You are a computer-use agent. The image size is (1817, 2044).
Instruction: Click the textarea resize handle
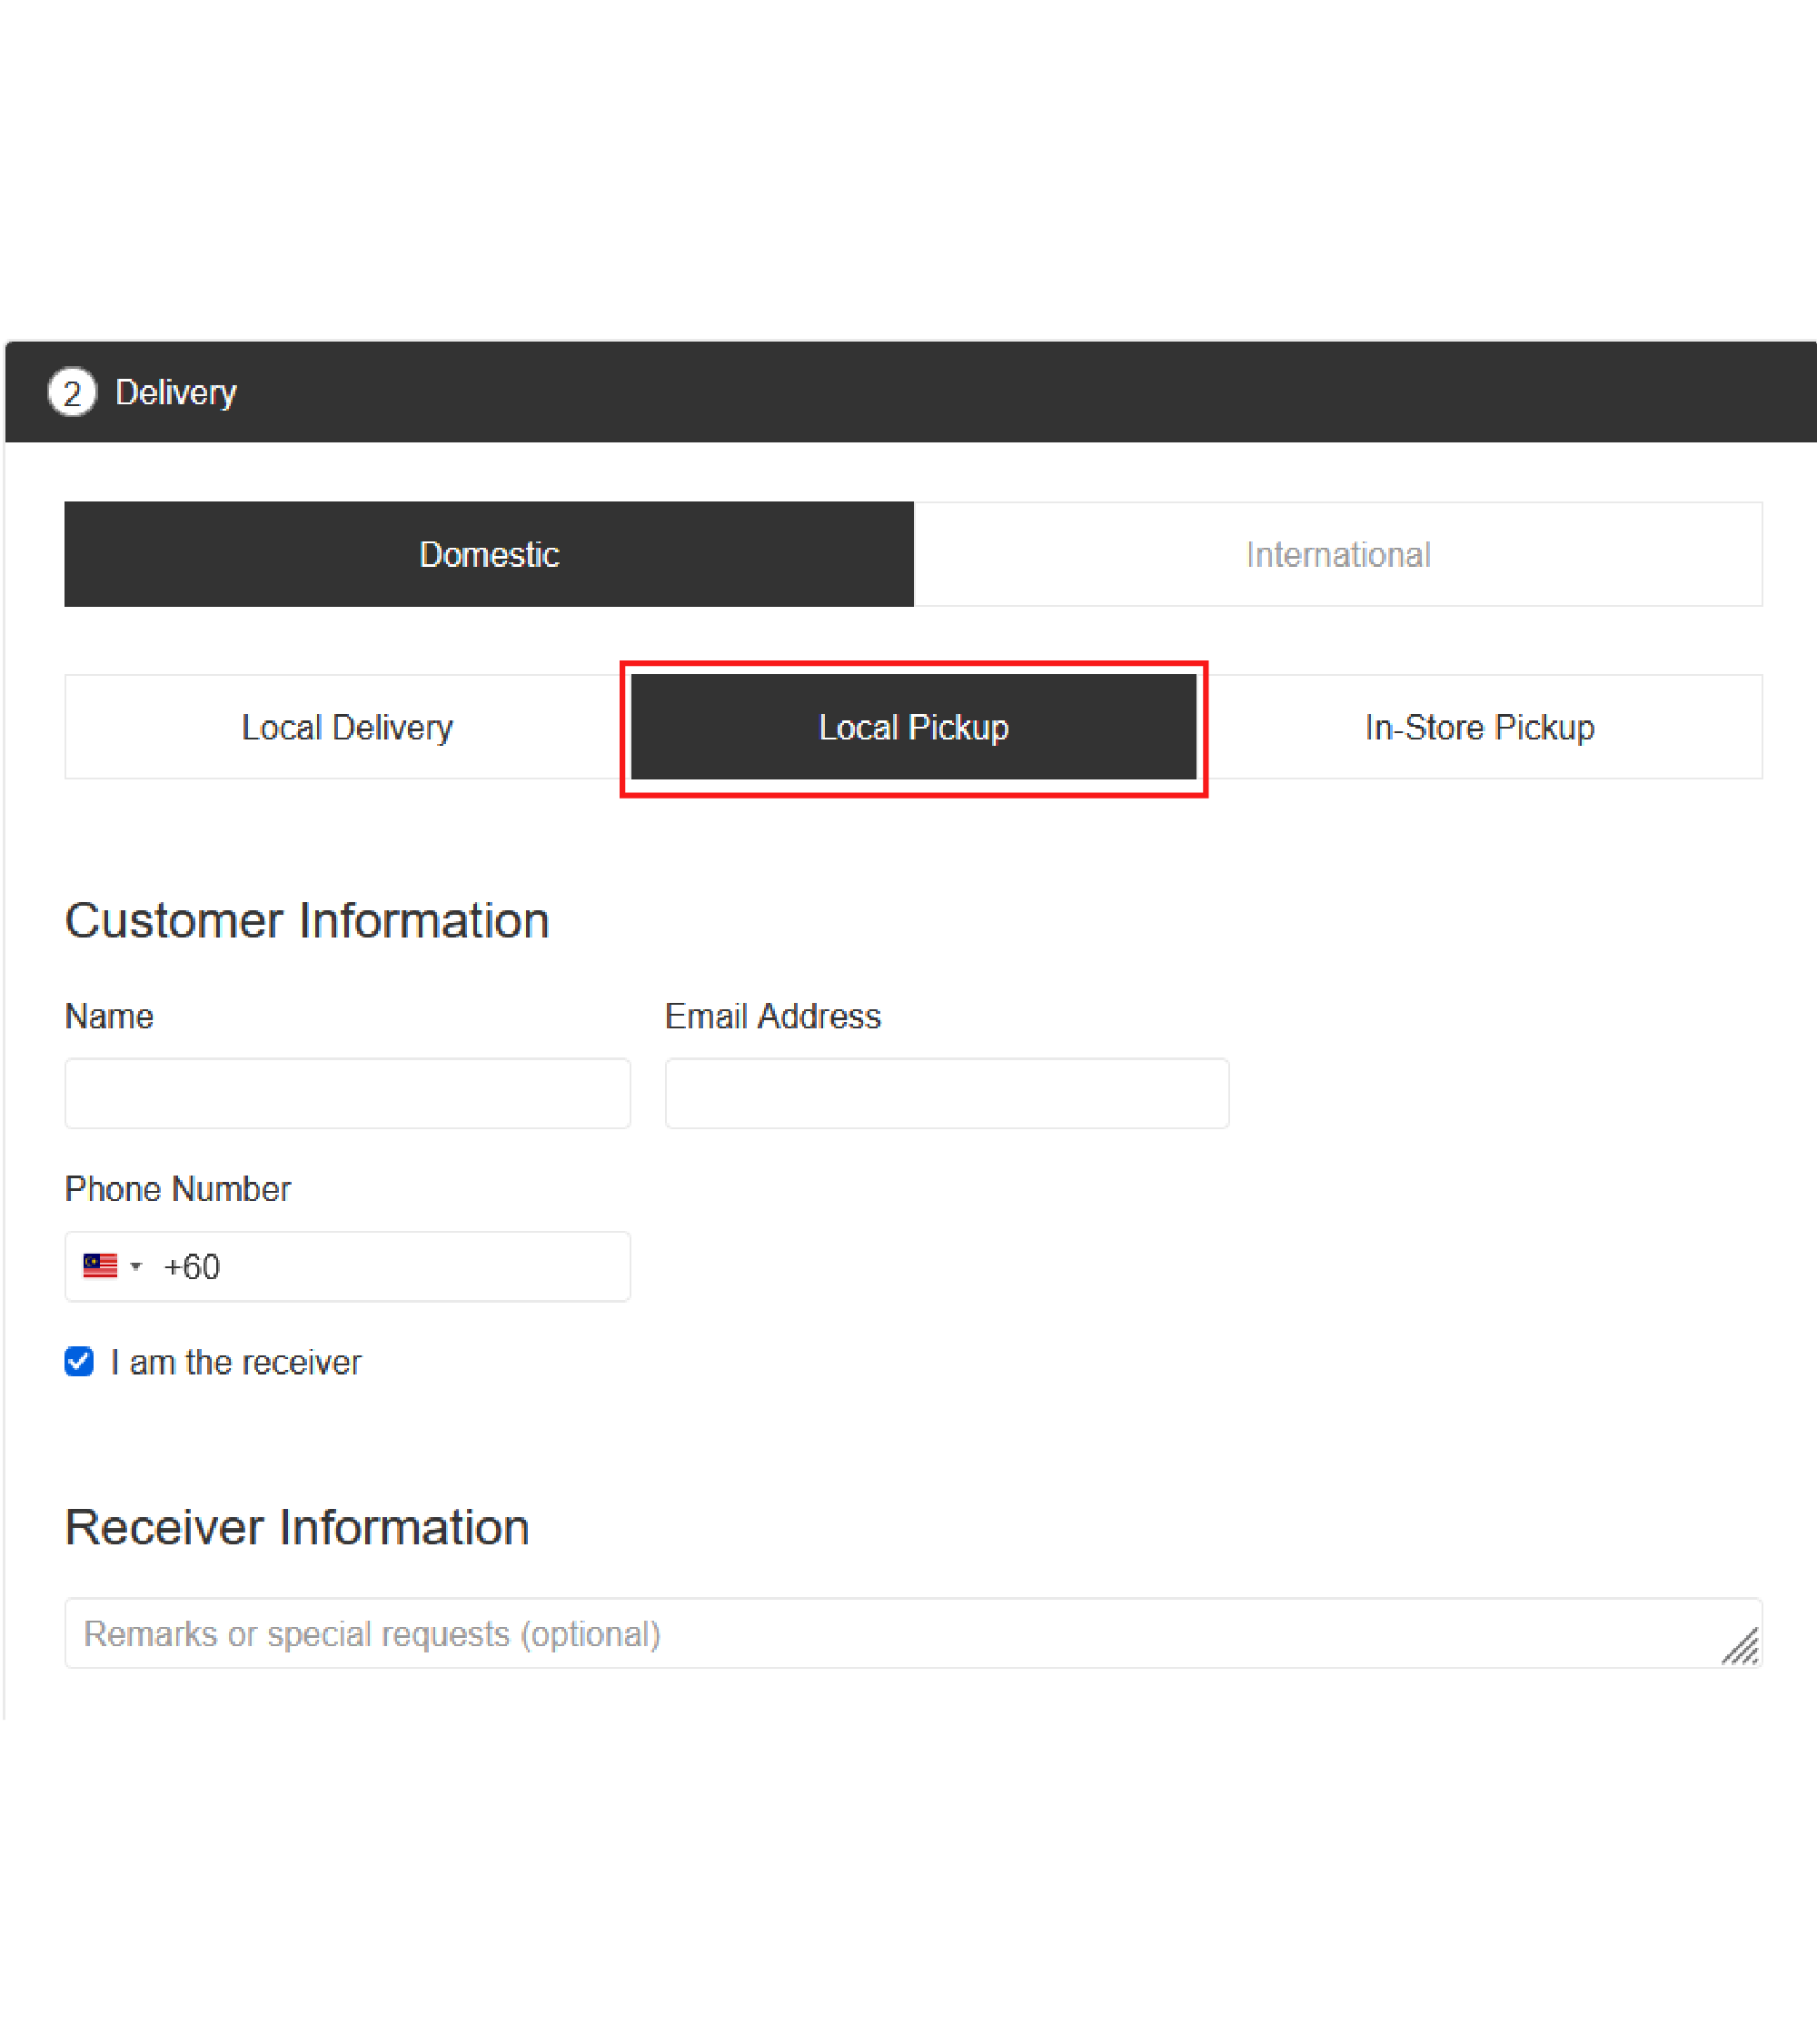tap(1741, 1646)
